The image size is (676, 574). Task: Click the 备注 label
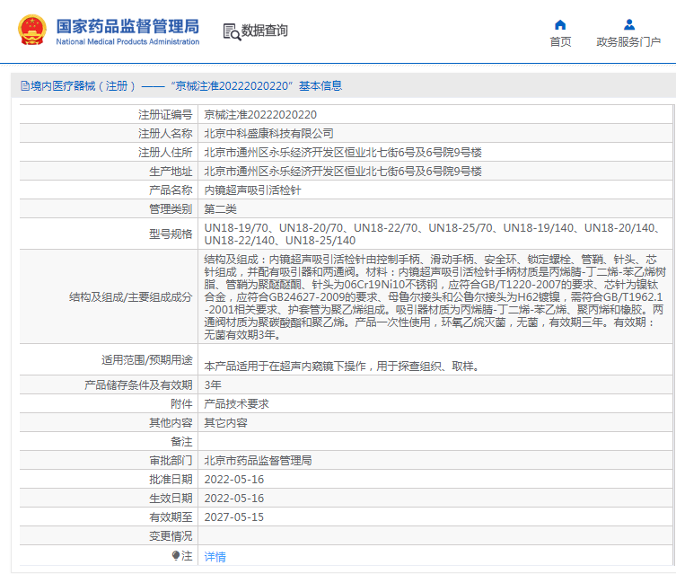coord(181,442)
